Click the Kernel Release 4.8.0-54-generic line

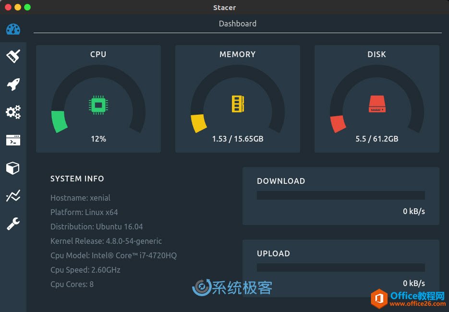click(106, 241)
